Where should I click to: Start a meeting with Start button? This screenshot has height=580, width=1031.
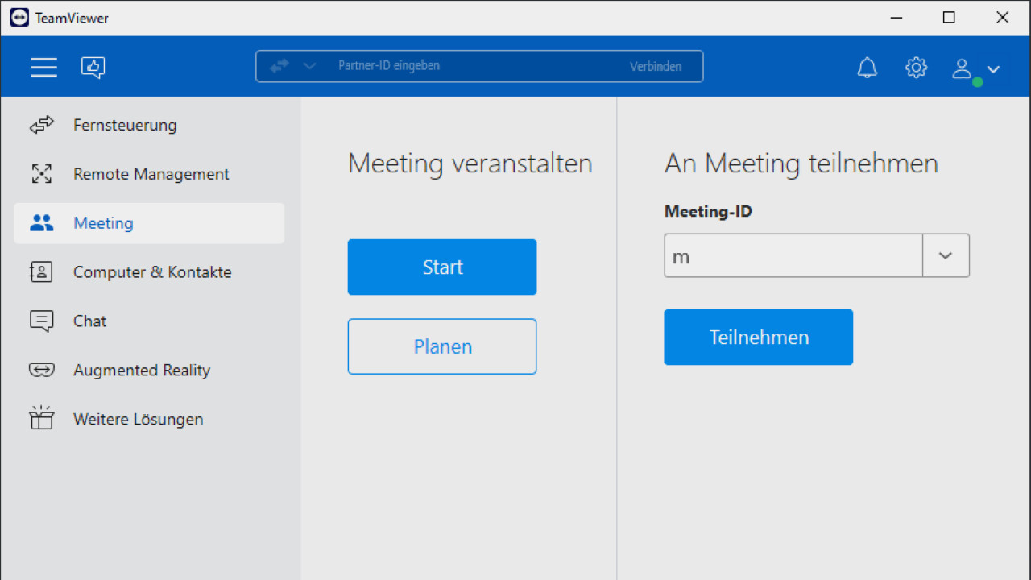click(x=442, y=267)
